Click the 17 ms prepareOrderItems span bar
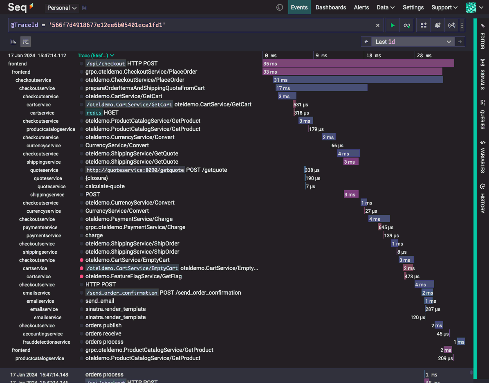Image resolution: width=489 pixels, height=383 pixels. pos(321,88)
